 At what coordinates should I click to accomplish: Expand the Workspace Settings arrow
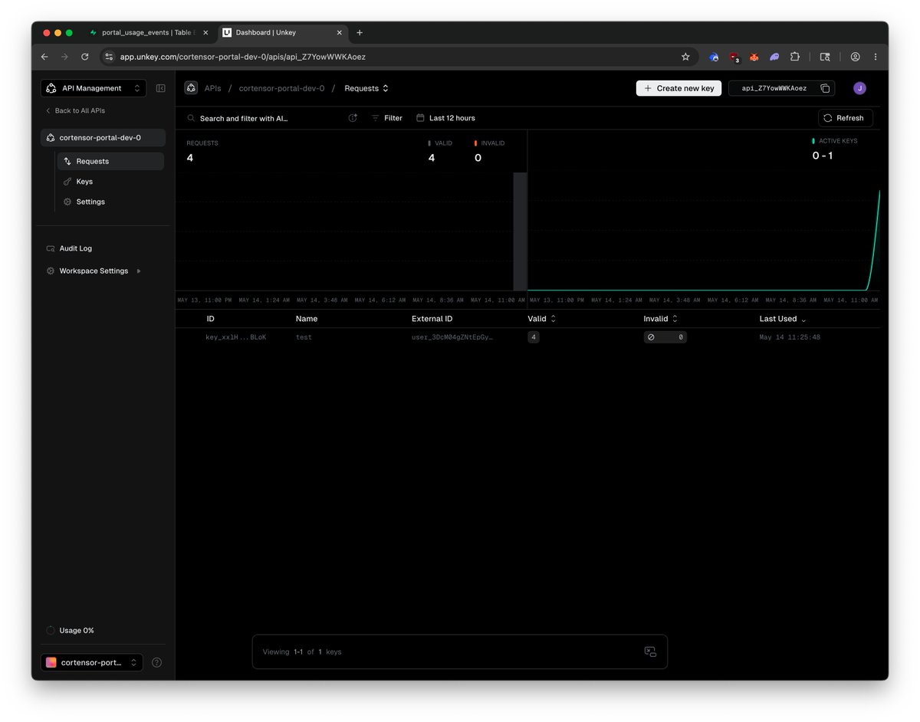139,271
